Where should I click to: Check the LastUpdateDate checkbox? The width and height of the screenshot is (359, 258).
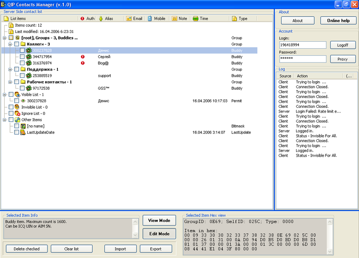(x=16, y=132)
